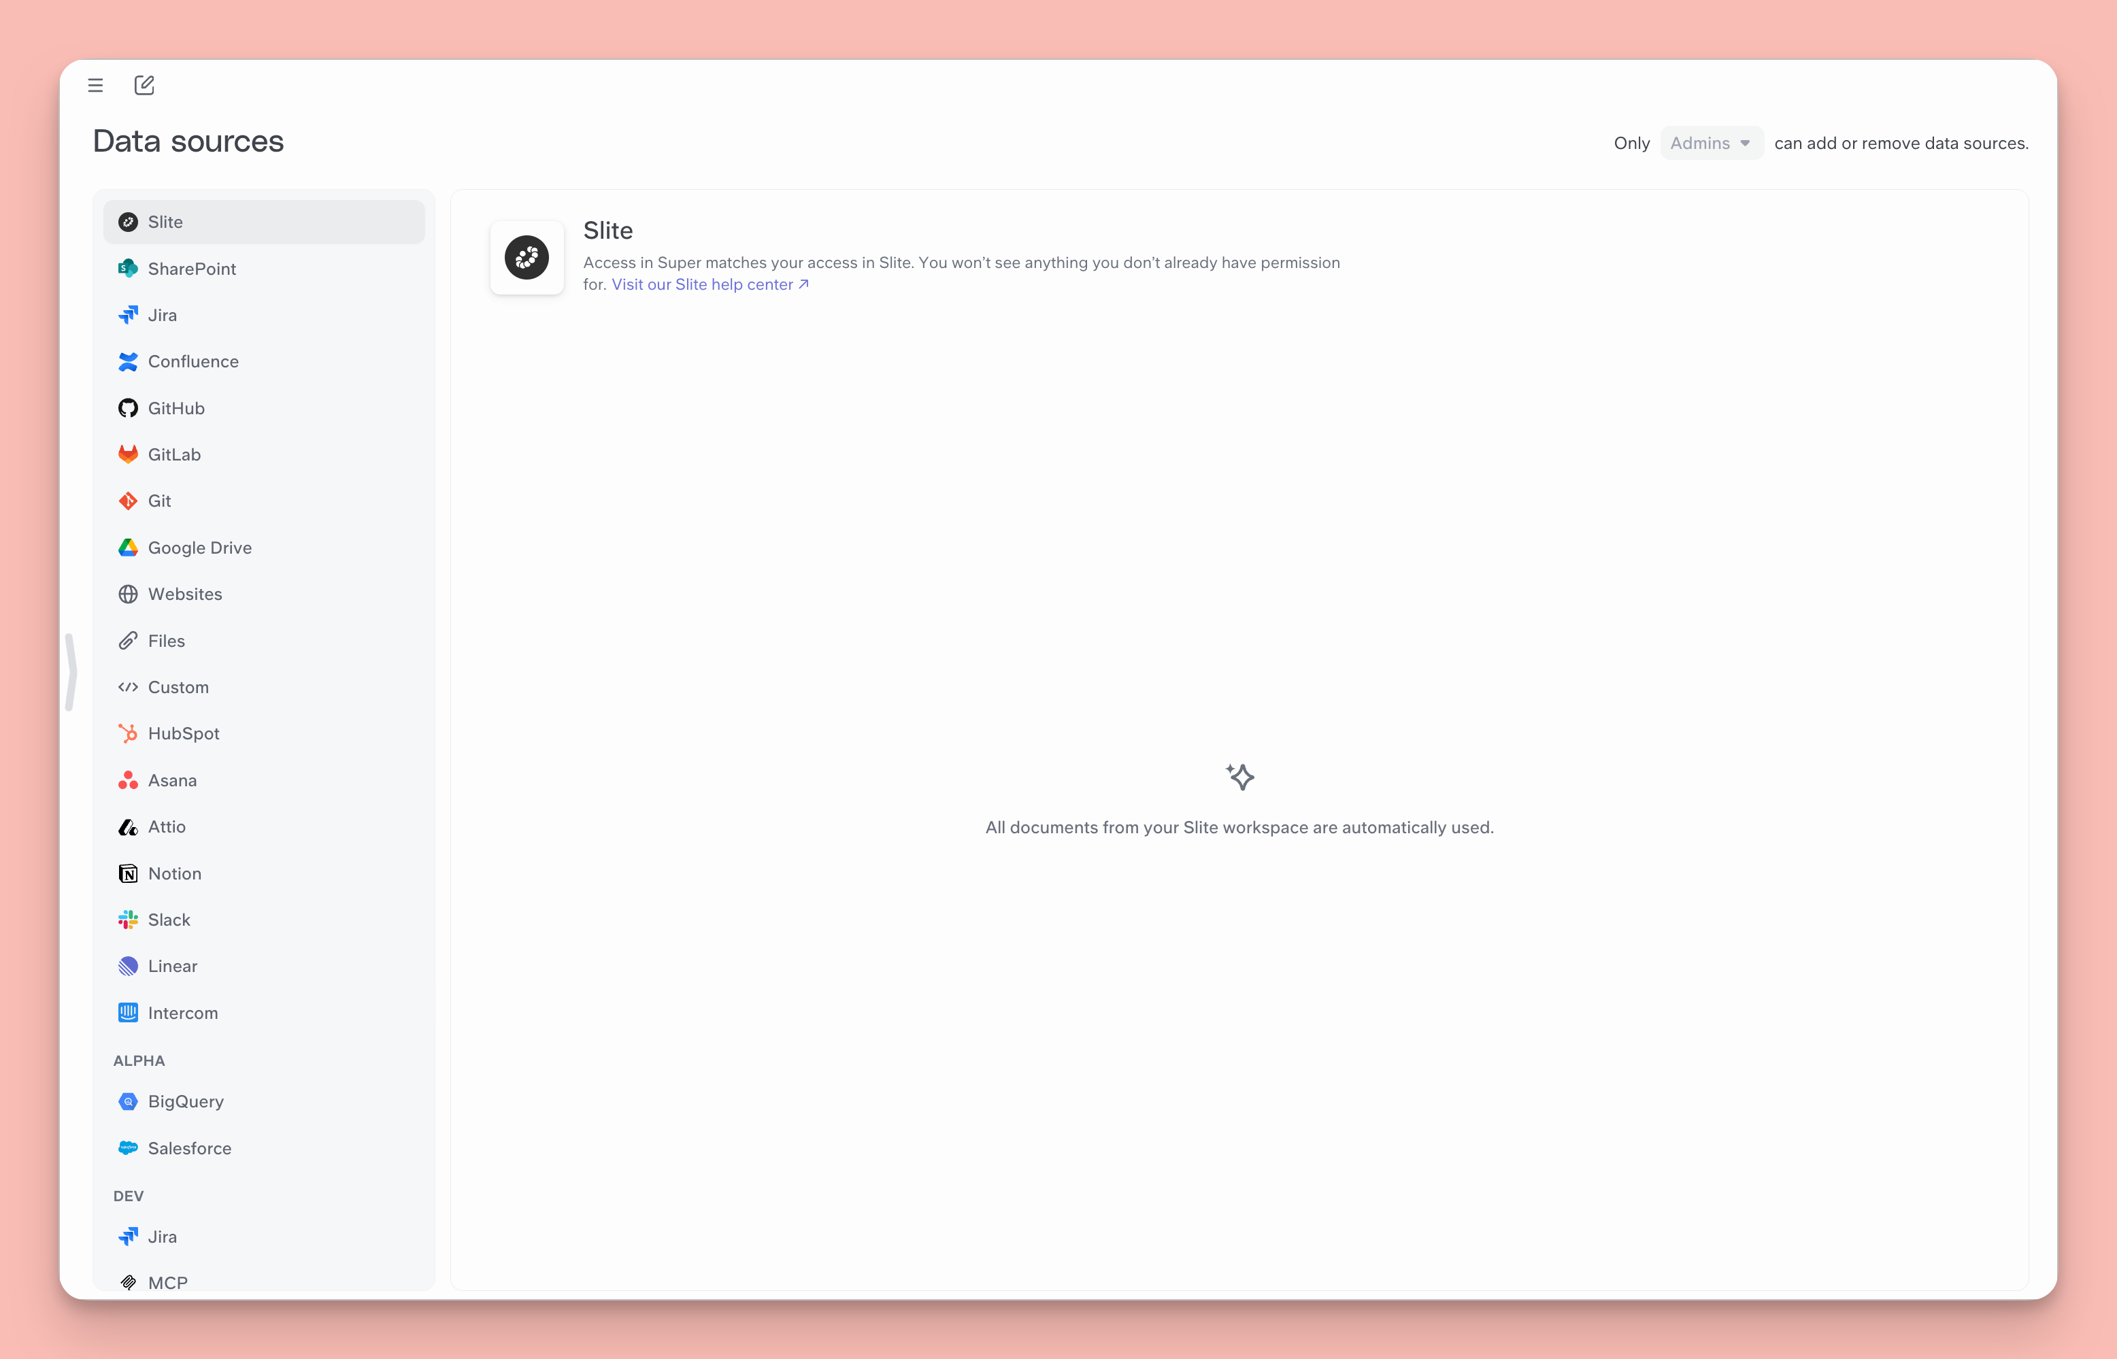Click the 'Attio' label in the list
2117x1359 pixels.
pos(167,827)
